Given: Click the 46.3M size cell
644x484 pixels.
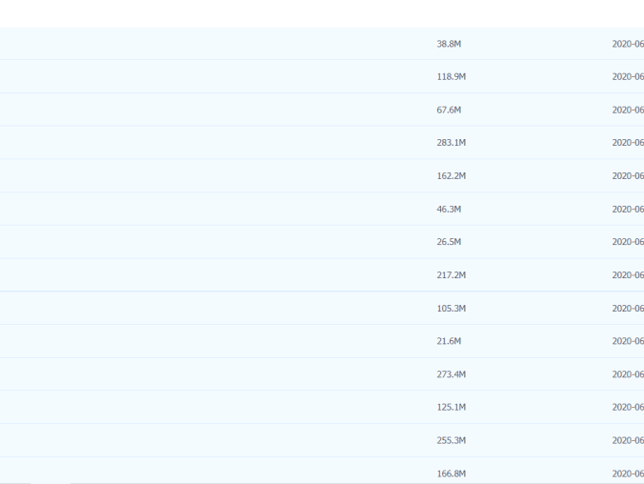Looking at the screenshot, I should pos(449,209).
